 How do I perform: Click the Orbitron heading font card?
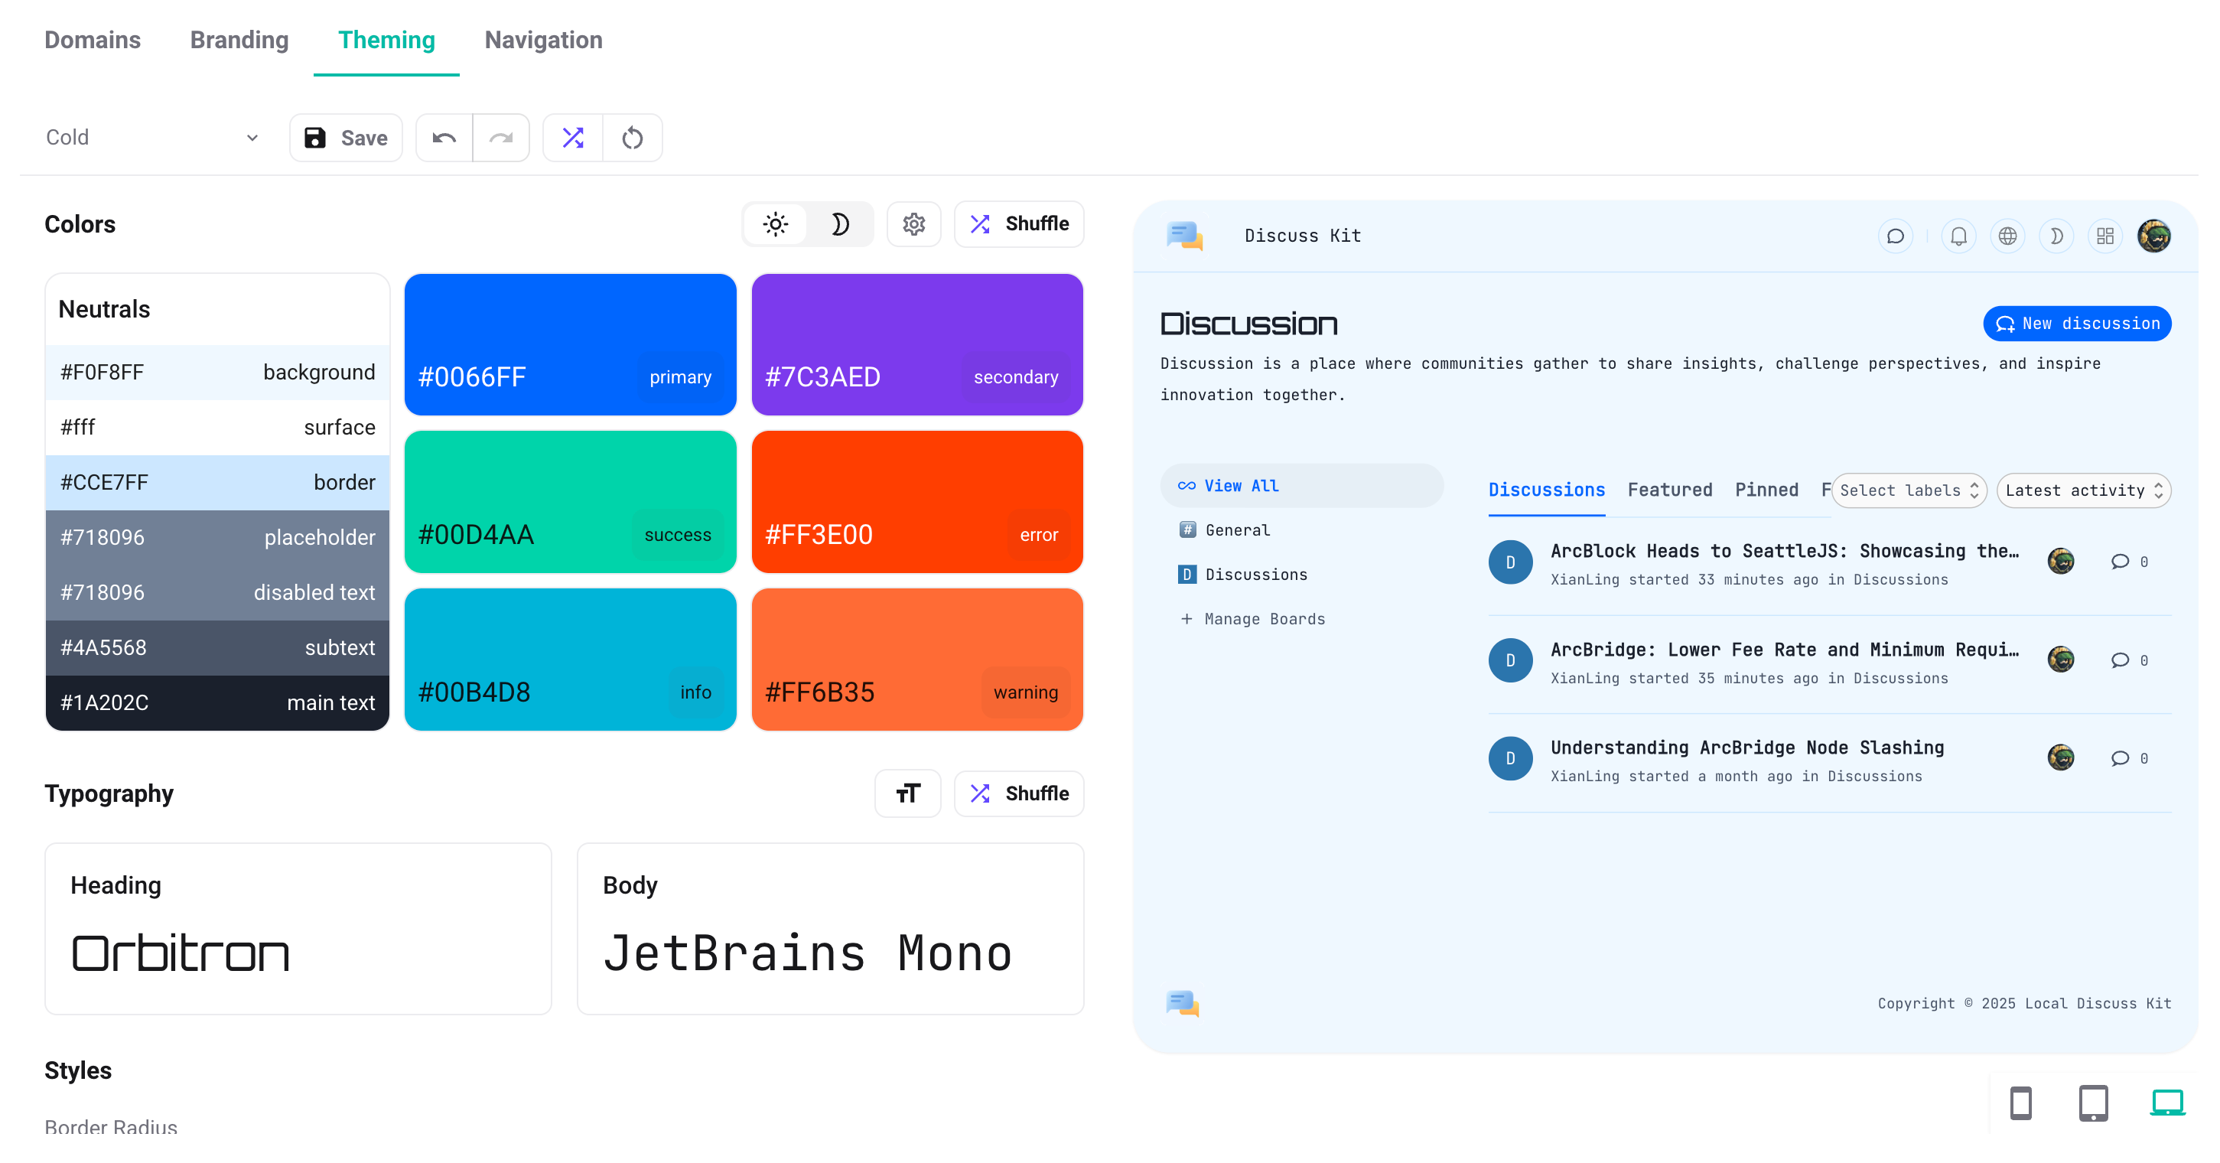(x=298, y=929)
